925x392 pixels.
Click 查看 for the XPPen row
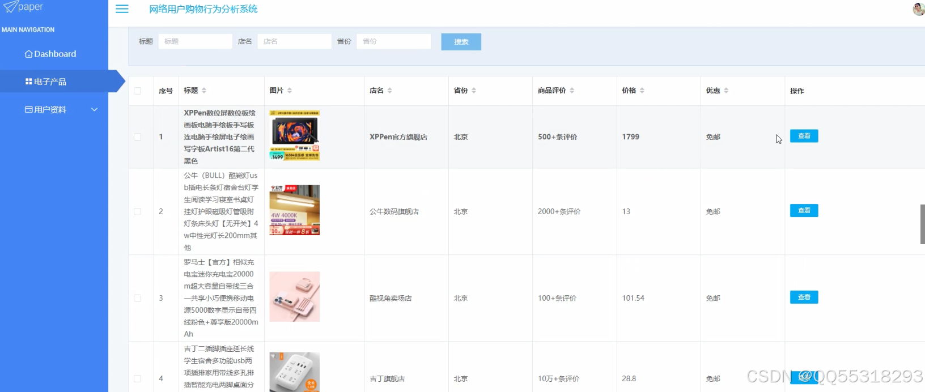click(x=804, y=136)
